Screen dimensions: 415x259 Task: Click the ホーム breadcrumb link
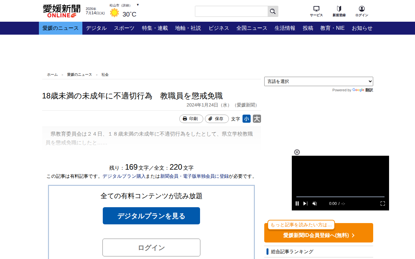[x=52, y=74]
